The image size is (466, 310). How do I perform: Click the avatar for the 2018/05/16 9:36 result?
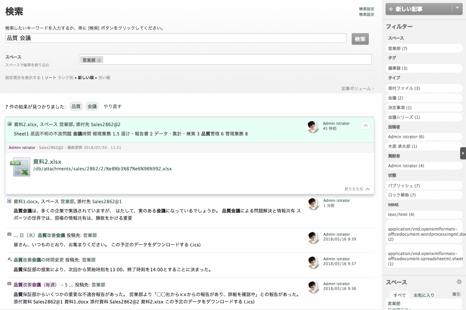coord(314,287)
